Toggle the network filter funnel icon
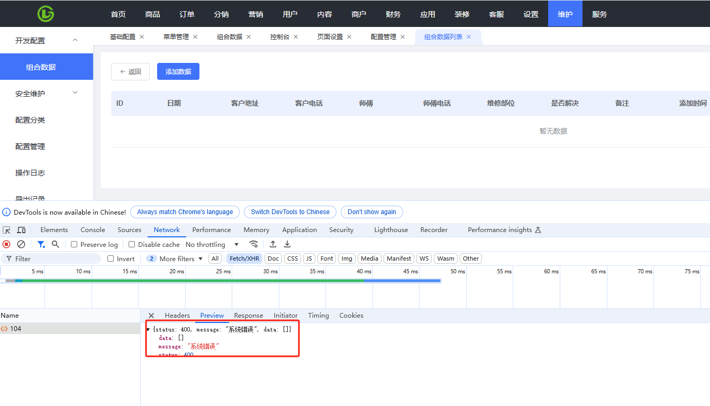Image resolution: width=710 pixels, height=406 pixels. point(41,244)
